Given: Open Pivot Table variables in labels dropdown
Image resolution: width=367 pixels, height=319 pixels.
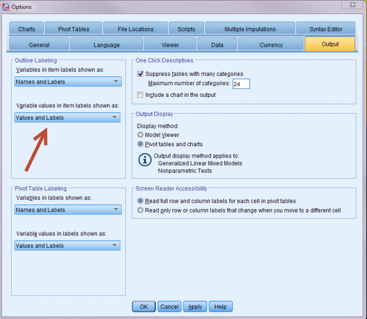Looking at the screenshot, I should click(x=67, y=210).
